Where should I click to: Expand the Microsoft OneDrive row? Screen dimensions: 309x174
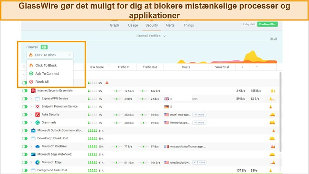click(31, 146)
